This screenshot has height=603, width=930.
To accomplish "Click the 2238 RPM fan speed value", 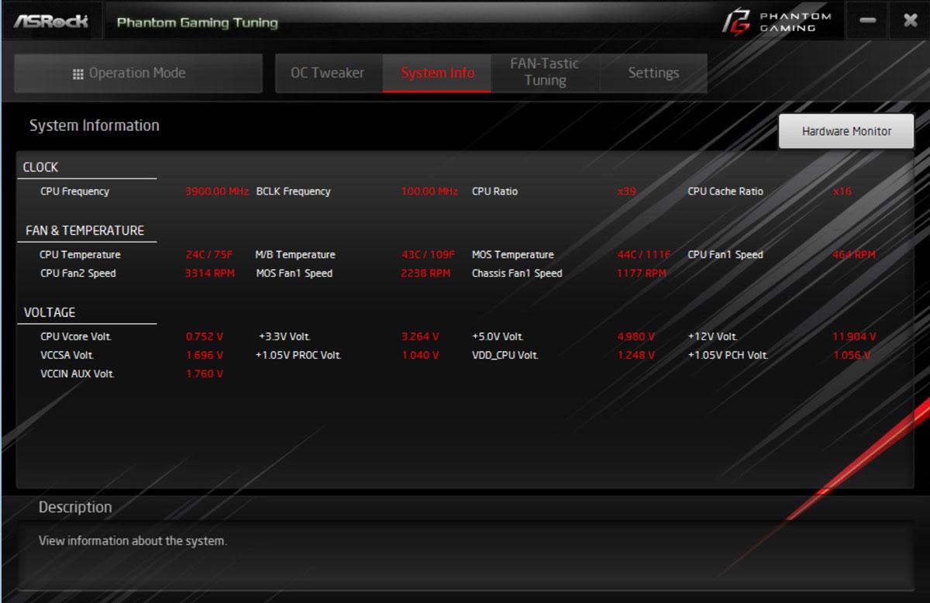I will 425,274.
